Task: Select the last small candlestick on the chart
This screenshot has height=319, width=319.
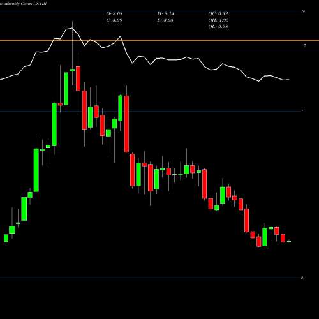Action: tap(289, 241)
